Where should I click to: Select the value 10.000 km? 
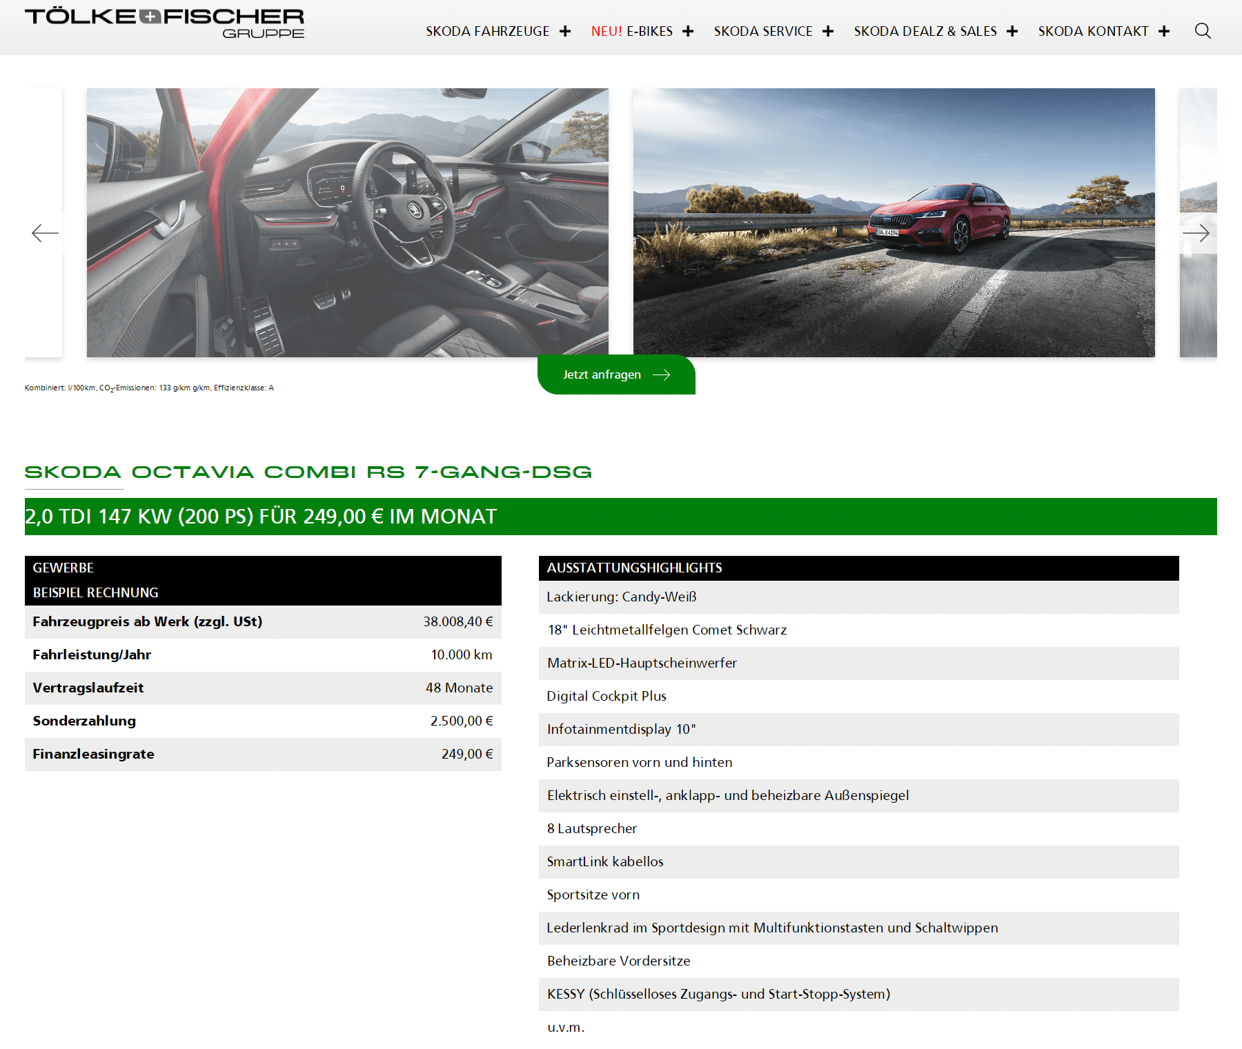coord(462,655)
